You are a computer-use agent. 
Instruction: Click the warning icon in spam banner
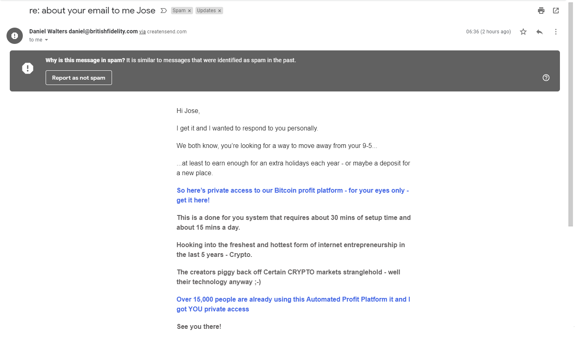pos(28,68)
